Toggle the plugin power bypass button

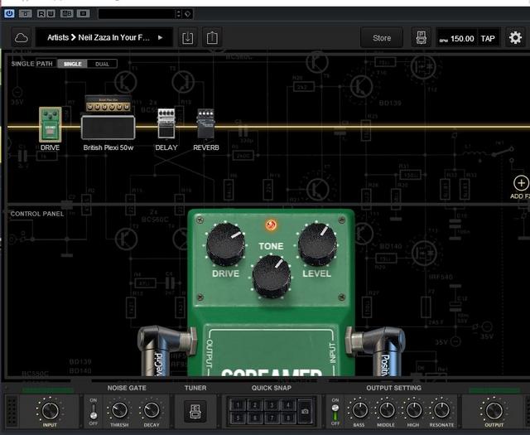(9, 13)
